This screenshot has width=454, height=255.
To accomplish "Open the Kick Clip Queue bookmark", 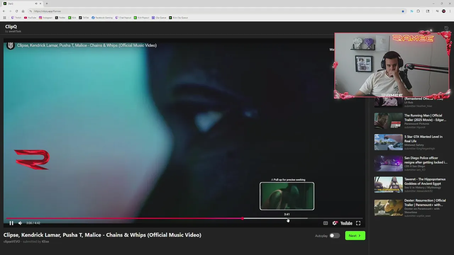I will click(x=178, y=18).
